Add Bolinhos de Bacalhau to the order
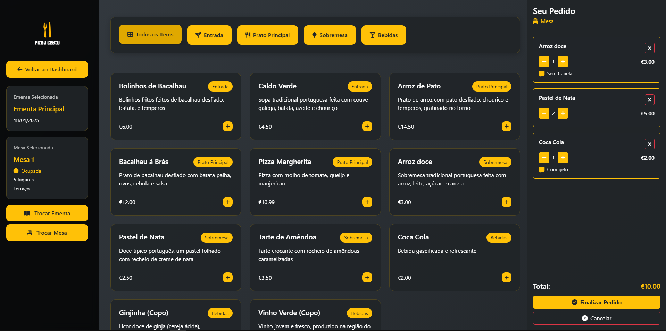 [x=227, y=127]
